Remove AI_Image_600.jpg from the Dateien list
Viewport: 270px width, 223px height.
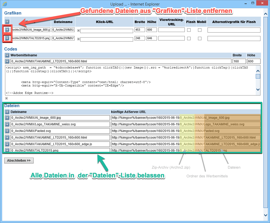7,118
